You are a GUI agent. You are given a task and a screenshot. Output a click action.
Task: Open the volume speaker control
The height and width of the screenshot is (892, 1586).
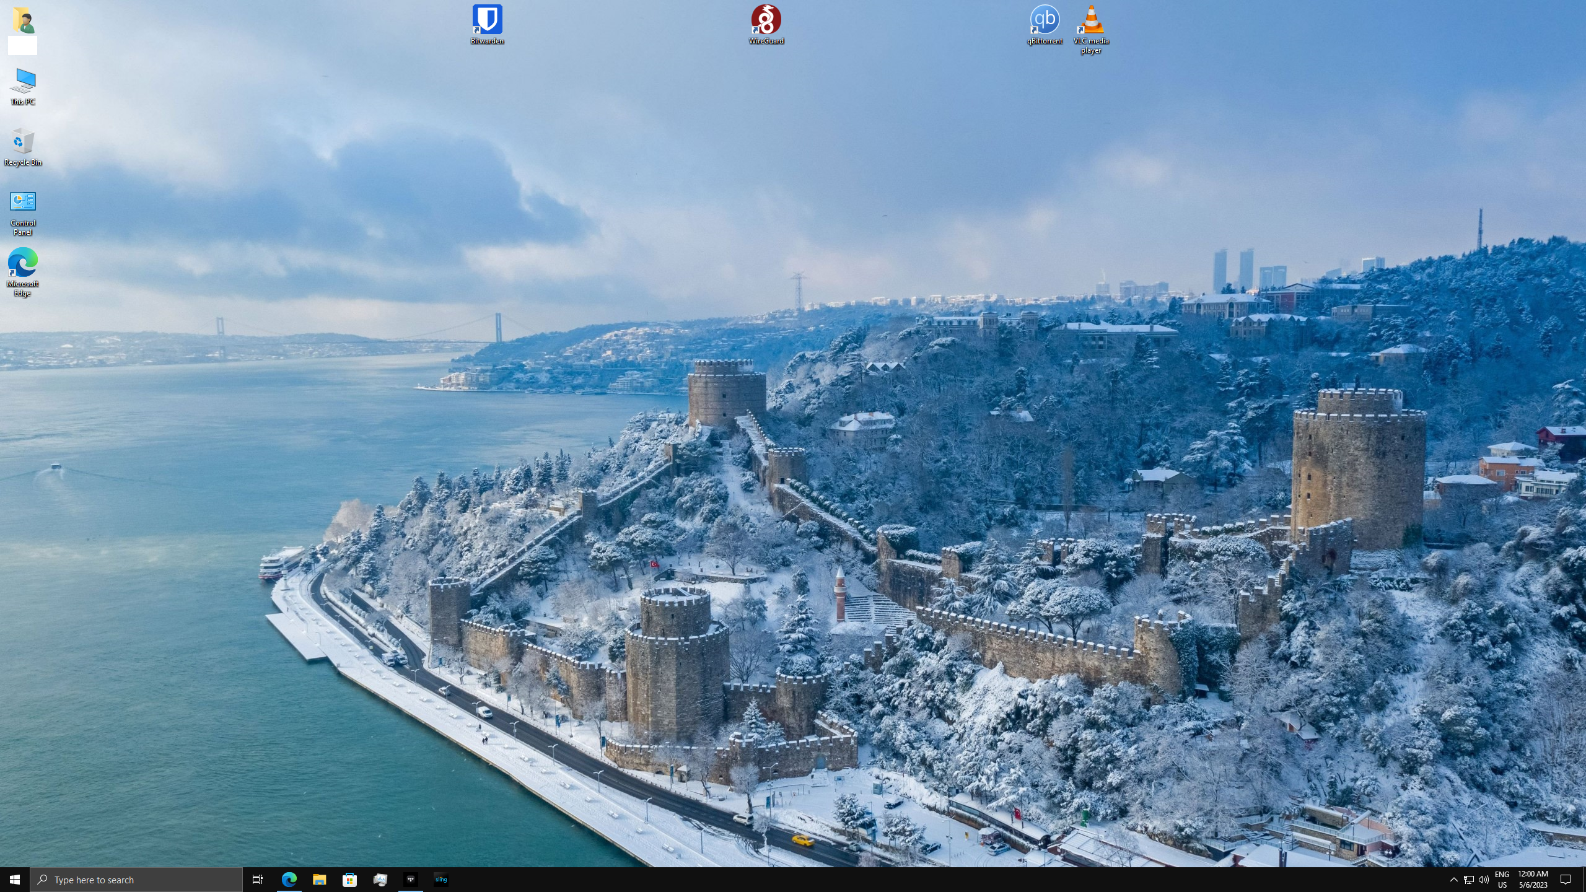tap(1483, 880)
